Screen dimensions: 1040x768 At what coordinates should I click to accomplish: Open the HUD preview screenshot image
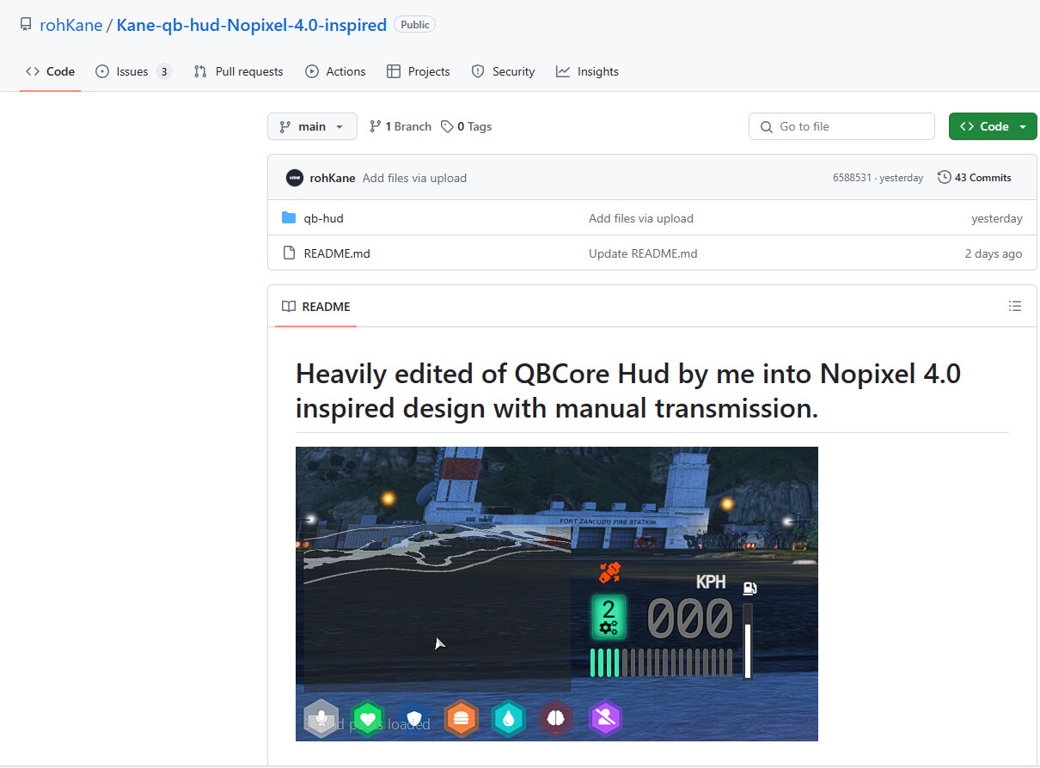pos(557,594)
